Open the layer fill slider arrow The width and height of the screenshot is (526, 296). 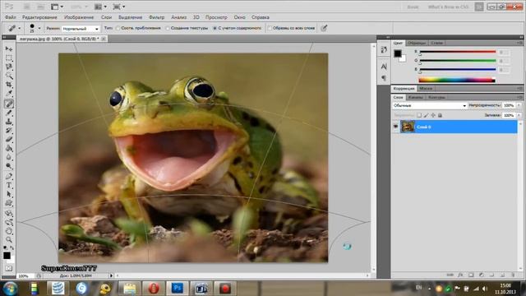(519, 115)
